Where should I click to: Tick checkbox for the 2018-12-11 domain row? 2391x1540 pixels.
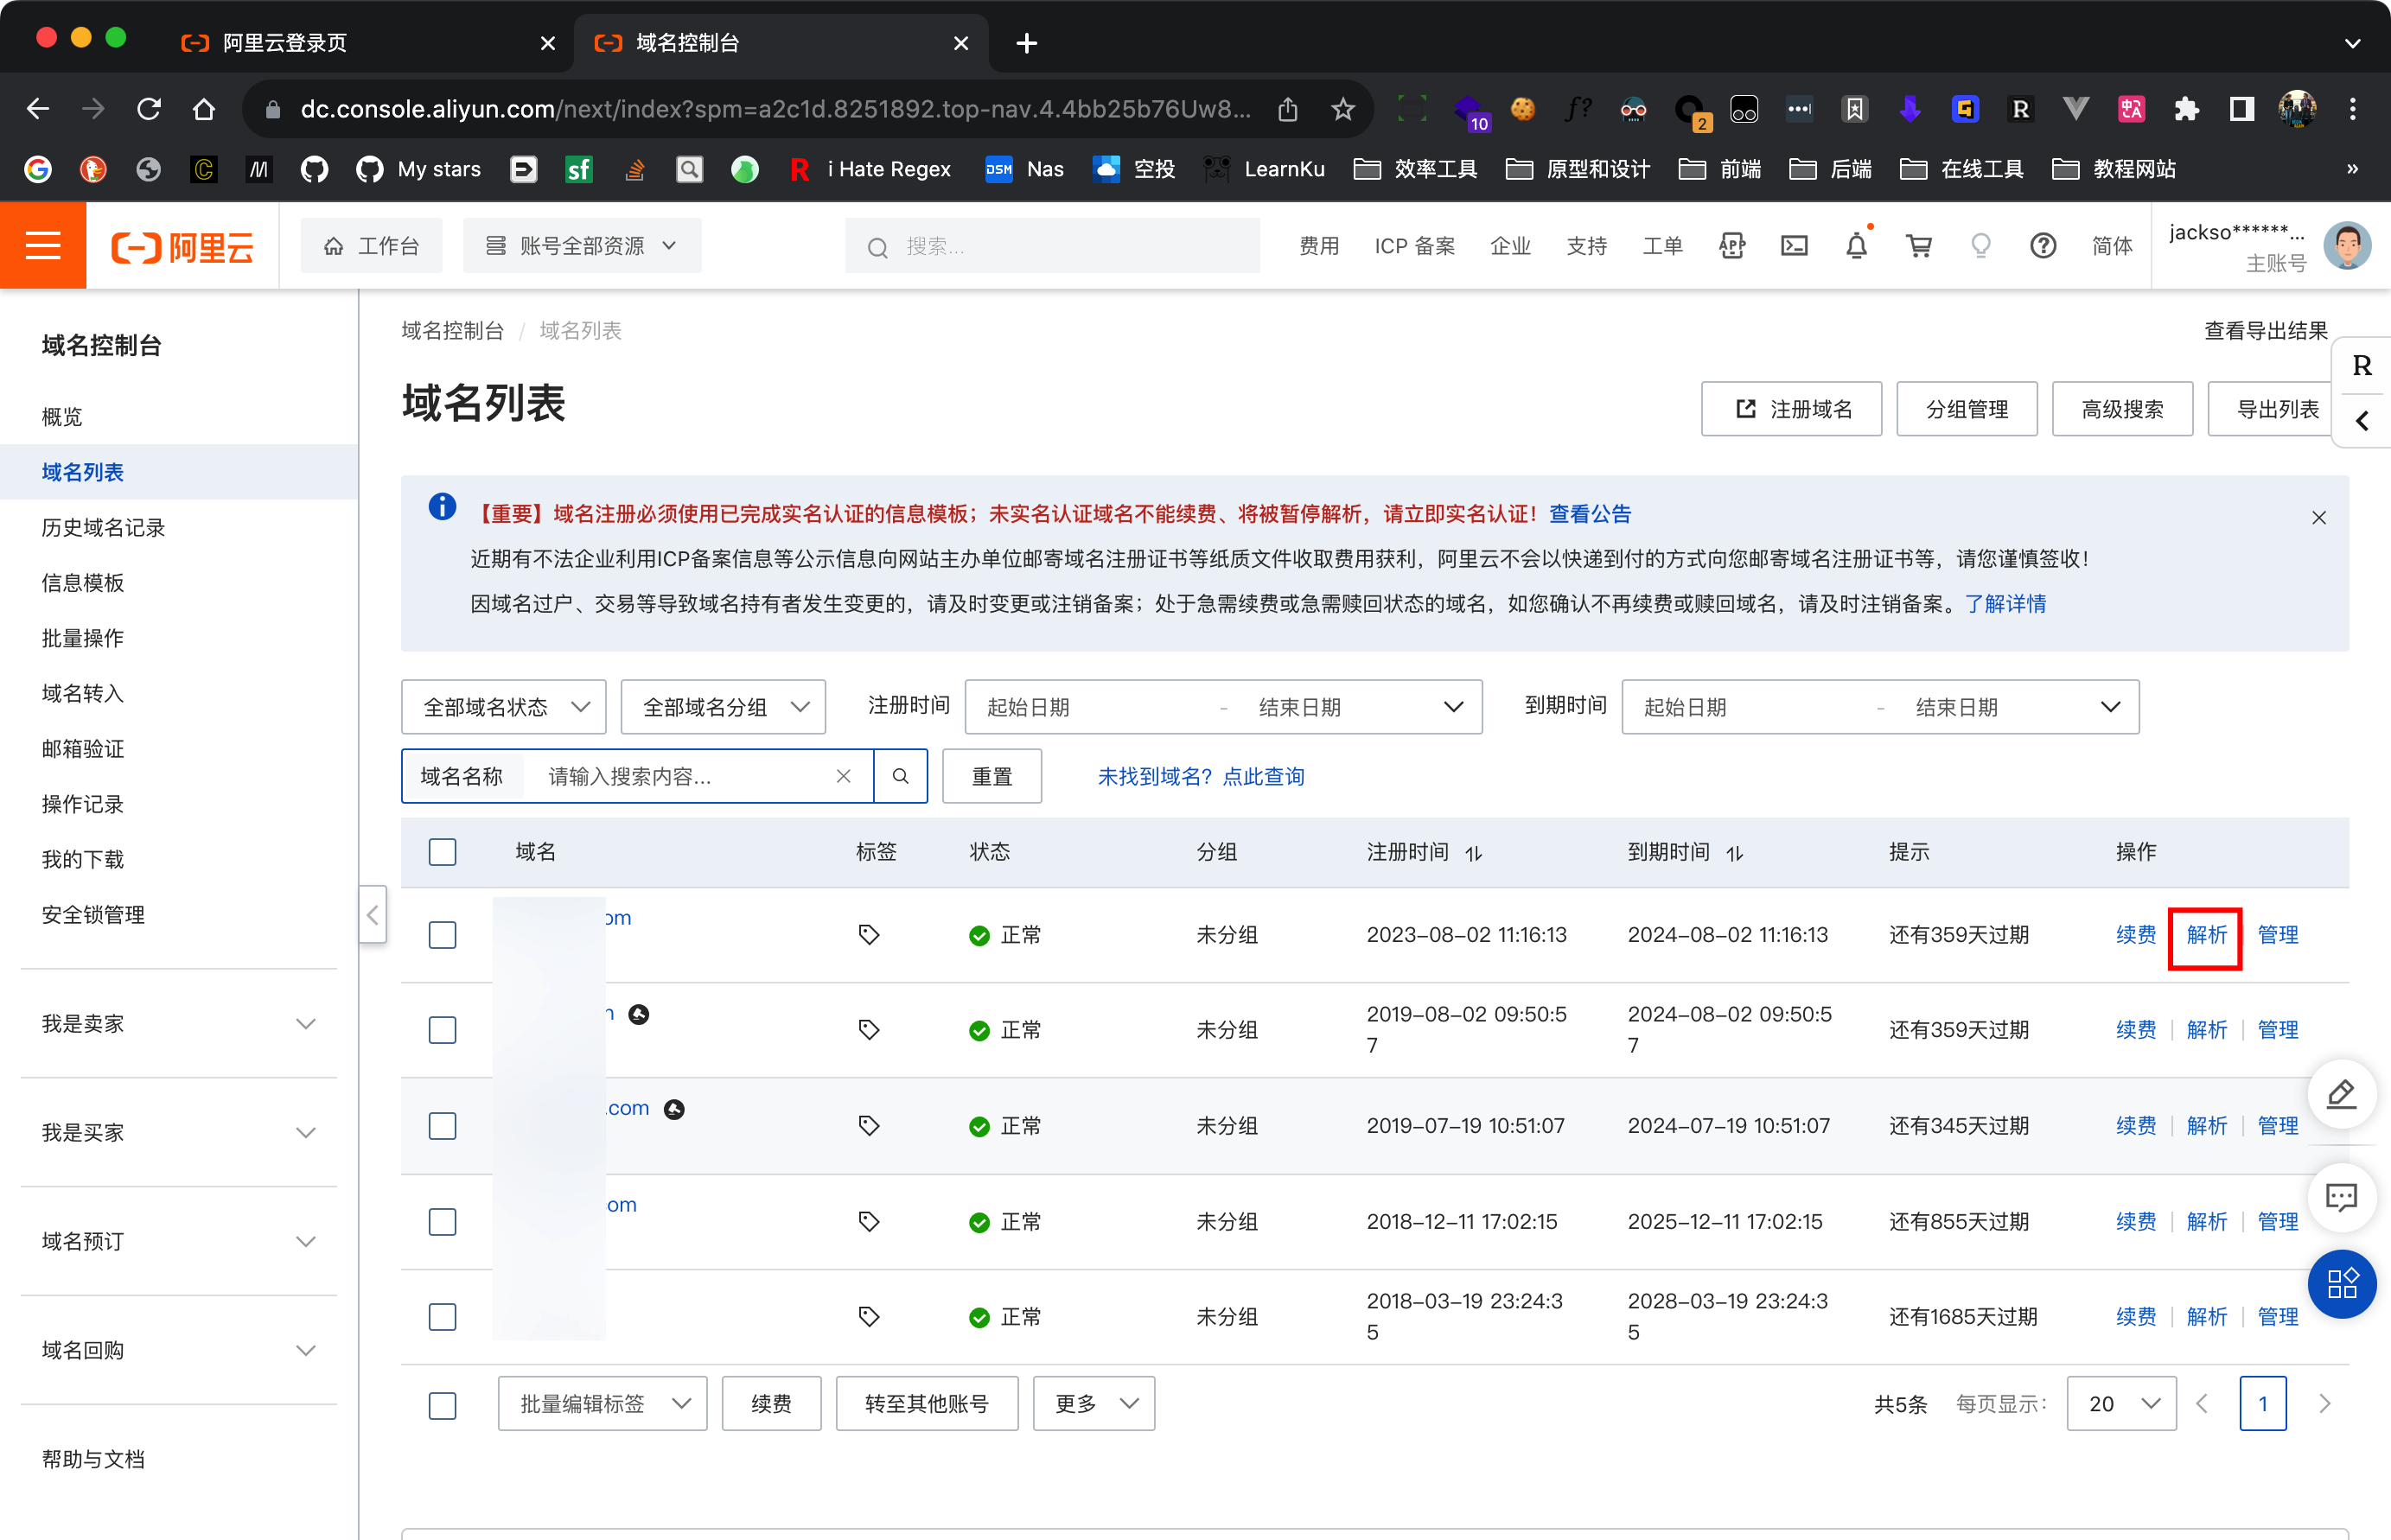click(x=442, y=1222)
